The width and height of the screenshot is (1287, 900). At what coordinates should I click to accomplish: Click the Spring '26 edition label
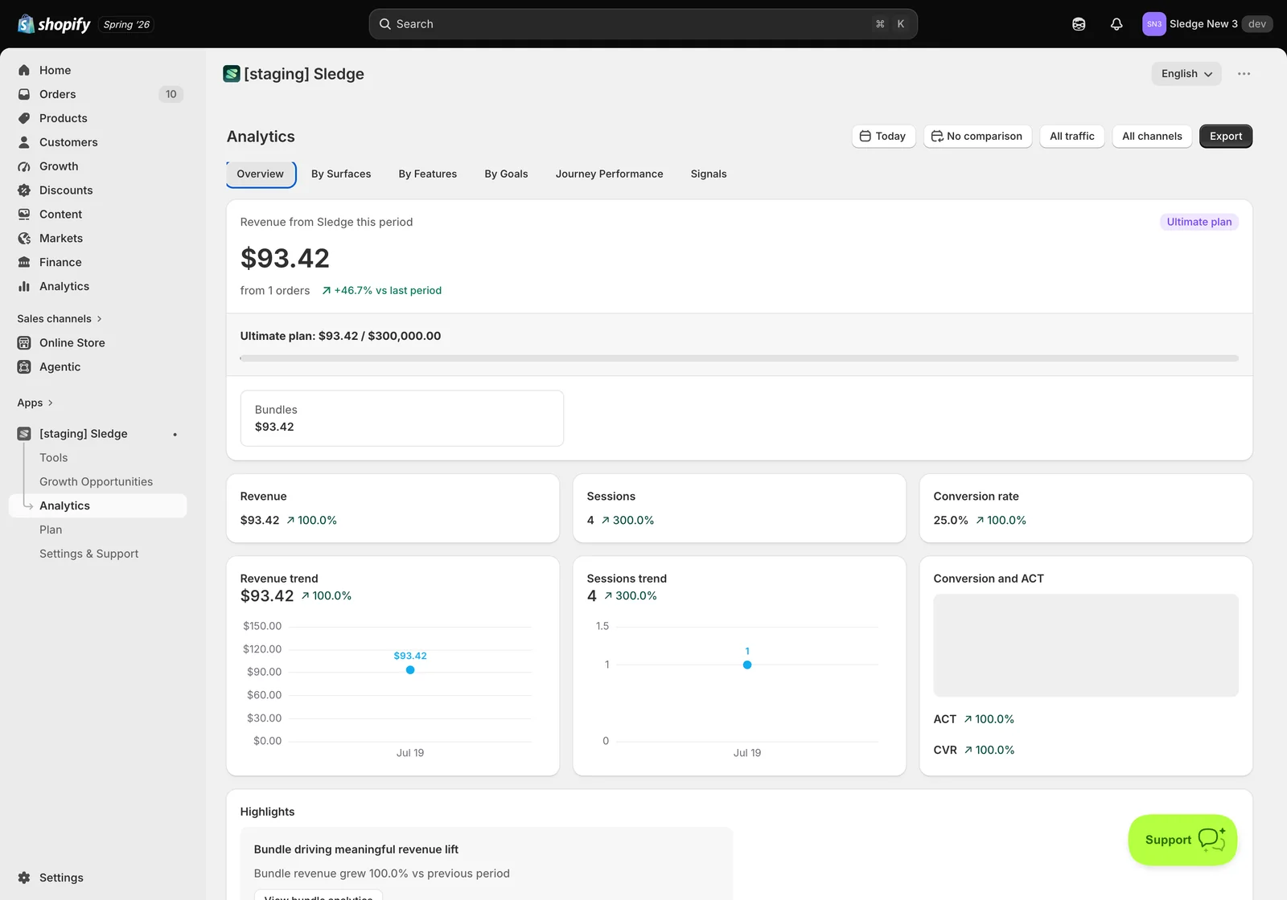point(126,25)
